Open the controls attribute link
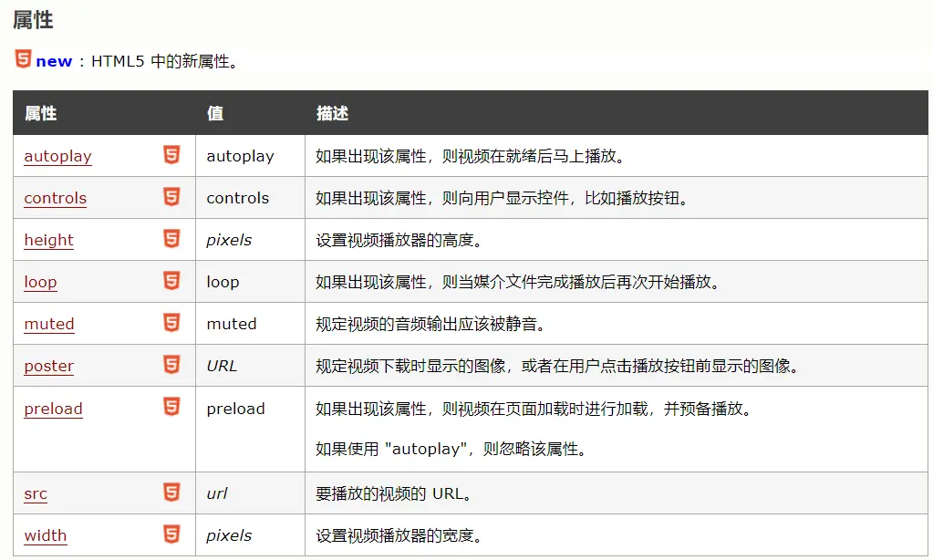Image resolution: width=933 pixels, height=560 pixels. click(56, 198)
